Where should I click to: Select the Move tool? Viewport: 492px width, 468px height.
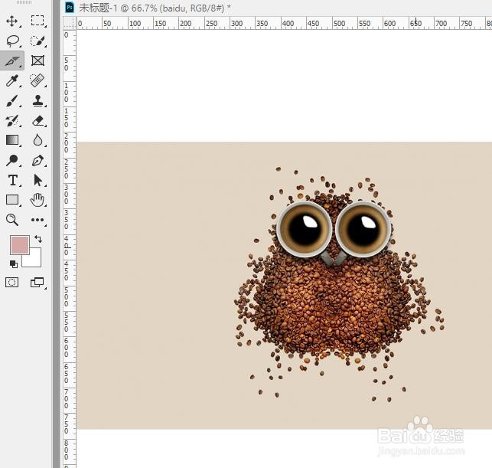(12, 21)
